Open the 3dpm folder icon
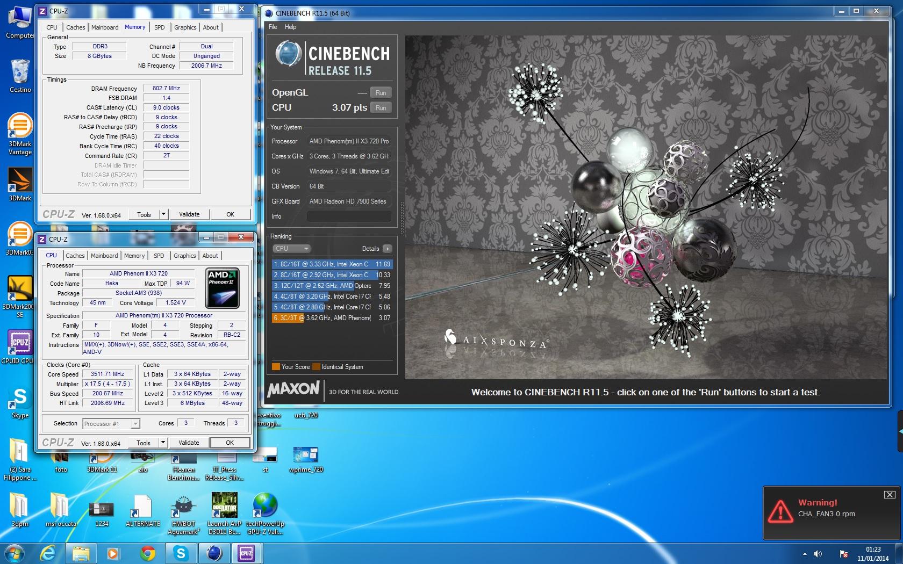The width and height of the screenshot is (903, 564). 20,509
